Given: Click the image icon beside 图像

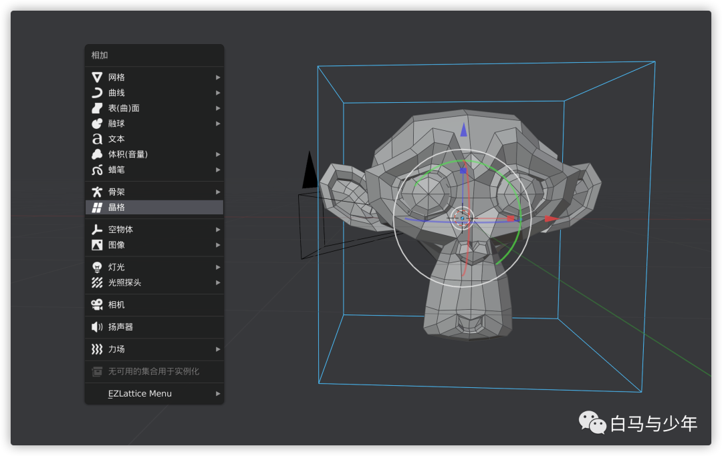Looking at the screenshot, I should point(97,245).
